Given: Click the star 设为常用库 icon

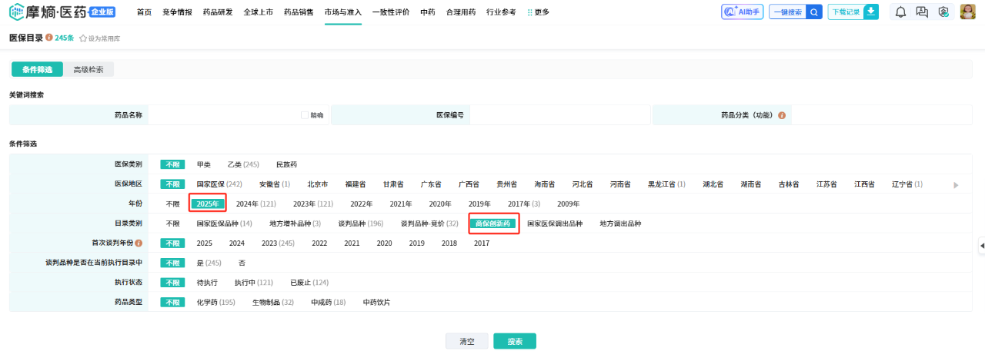Looking at the screenshot, I should (x=83, y=38).
